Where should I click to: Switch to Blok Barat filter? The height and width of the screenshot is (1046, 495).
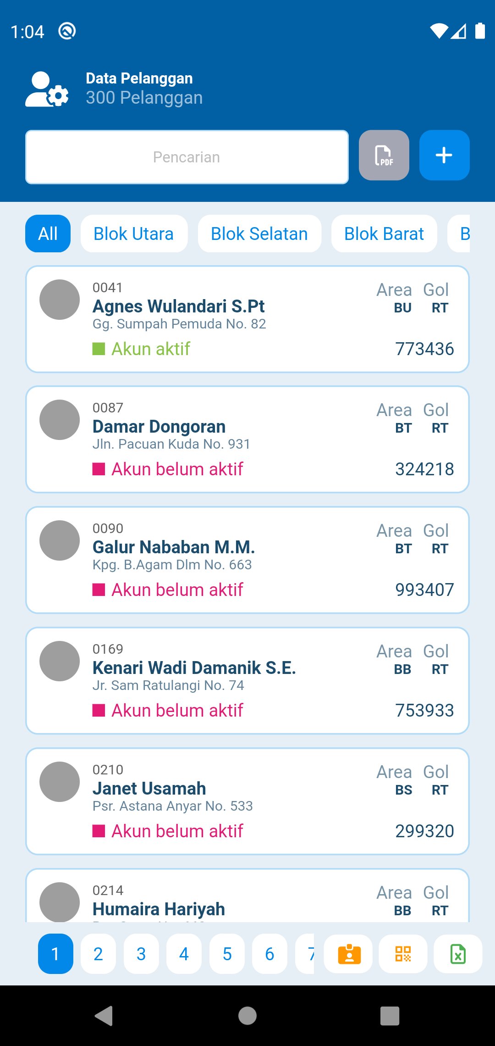coord(384,234)
